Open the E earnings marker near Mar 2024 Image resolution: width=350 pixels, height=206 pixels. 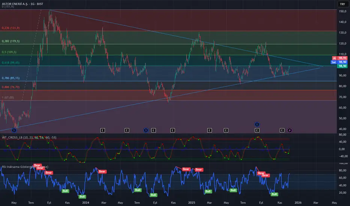click(103, 130)
